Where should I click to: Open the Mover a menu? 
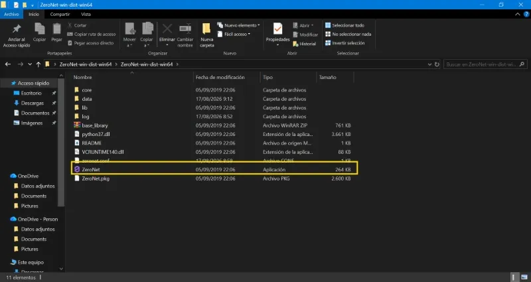coord(129,35)
